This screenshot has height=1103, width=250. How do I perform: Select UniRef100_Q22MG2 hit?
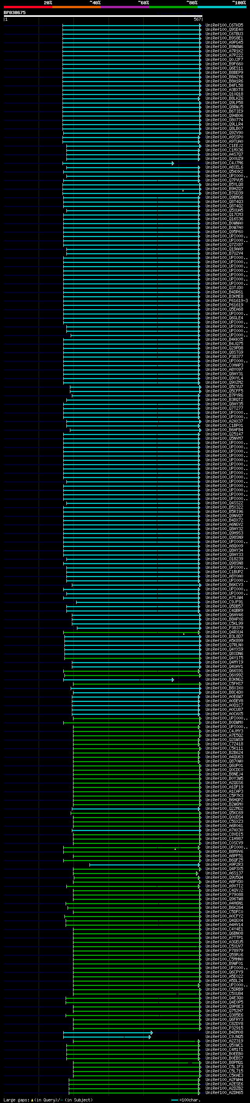click(224, 808)
